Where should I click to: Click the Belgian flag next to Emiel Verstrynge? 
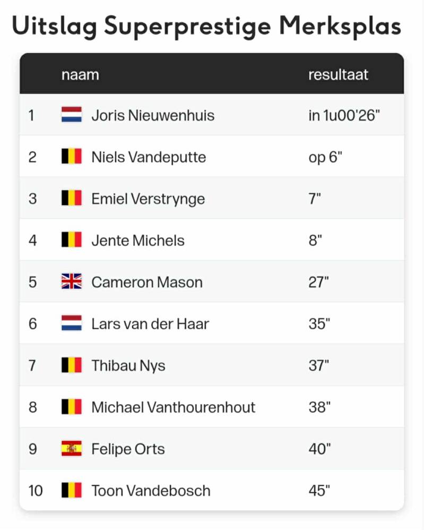click(72, 198)
